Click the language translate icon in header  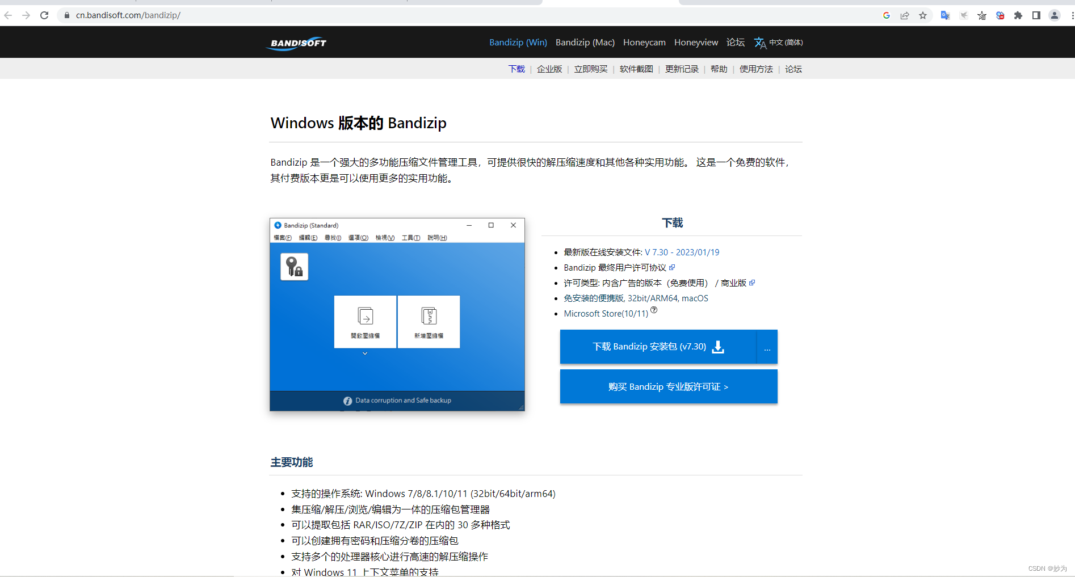[x=760, y=43]
